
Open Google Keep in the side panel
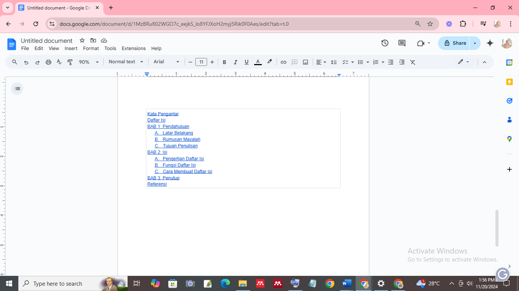point(510,82)
